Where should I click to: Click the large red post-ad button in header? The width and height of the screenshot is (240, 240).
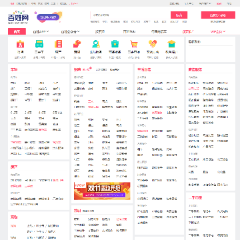218,15
